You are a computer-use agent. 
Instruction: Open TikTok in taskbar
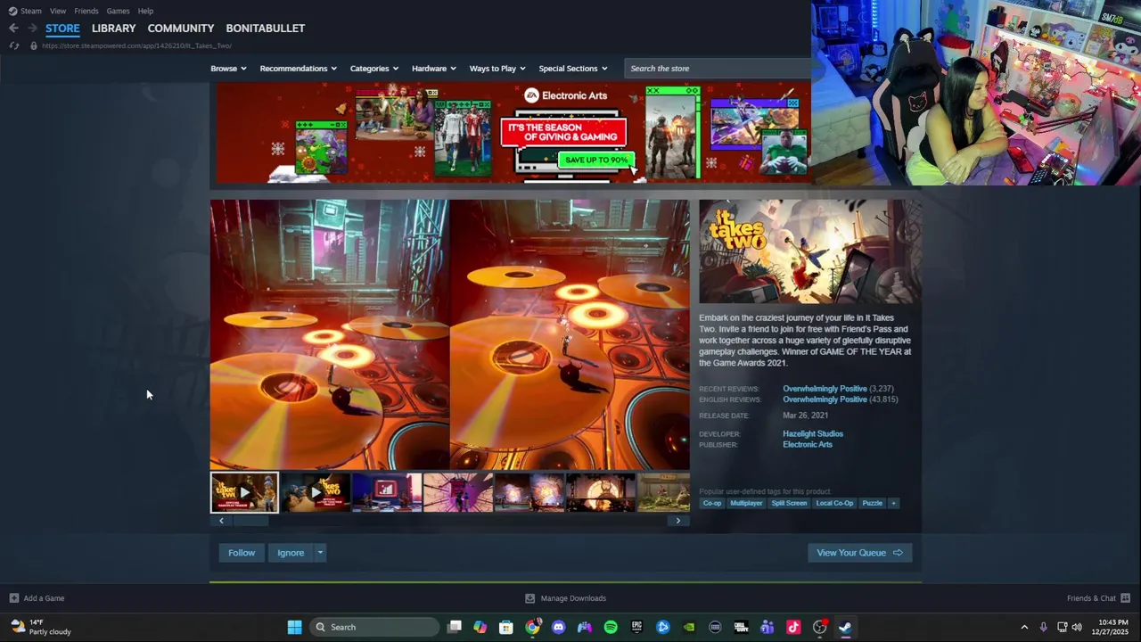click(793, 627)
